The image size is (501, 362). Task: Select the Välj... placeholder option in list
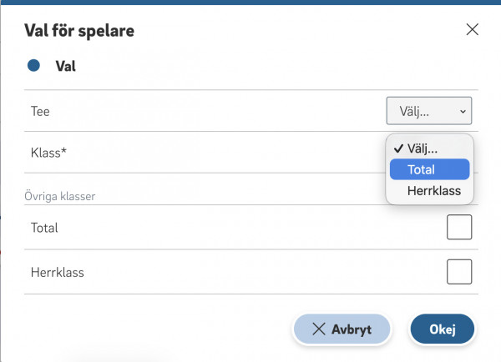[423, 148]
